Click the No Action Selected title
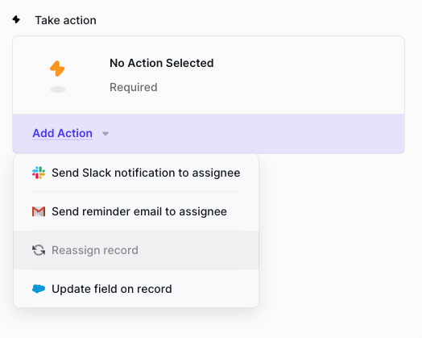 click(x=162, y=63)
